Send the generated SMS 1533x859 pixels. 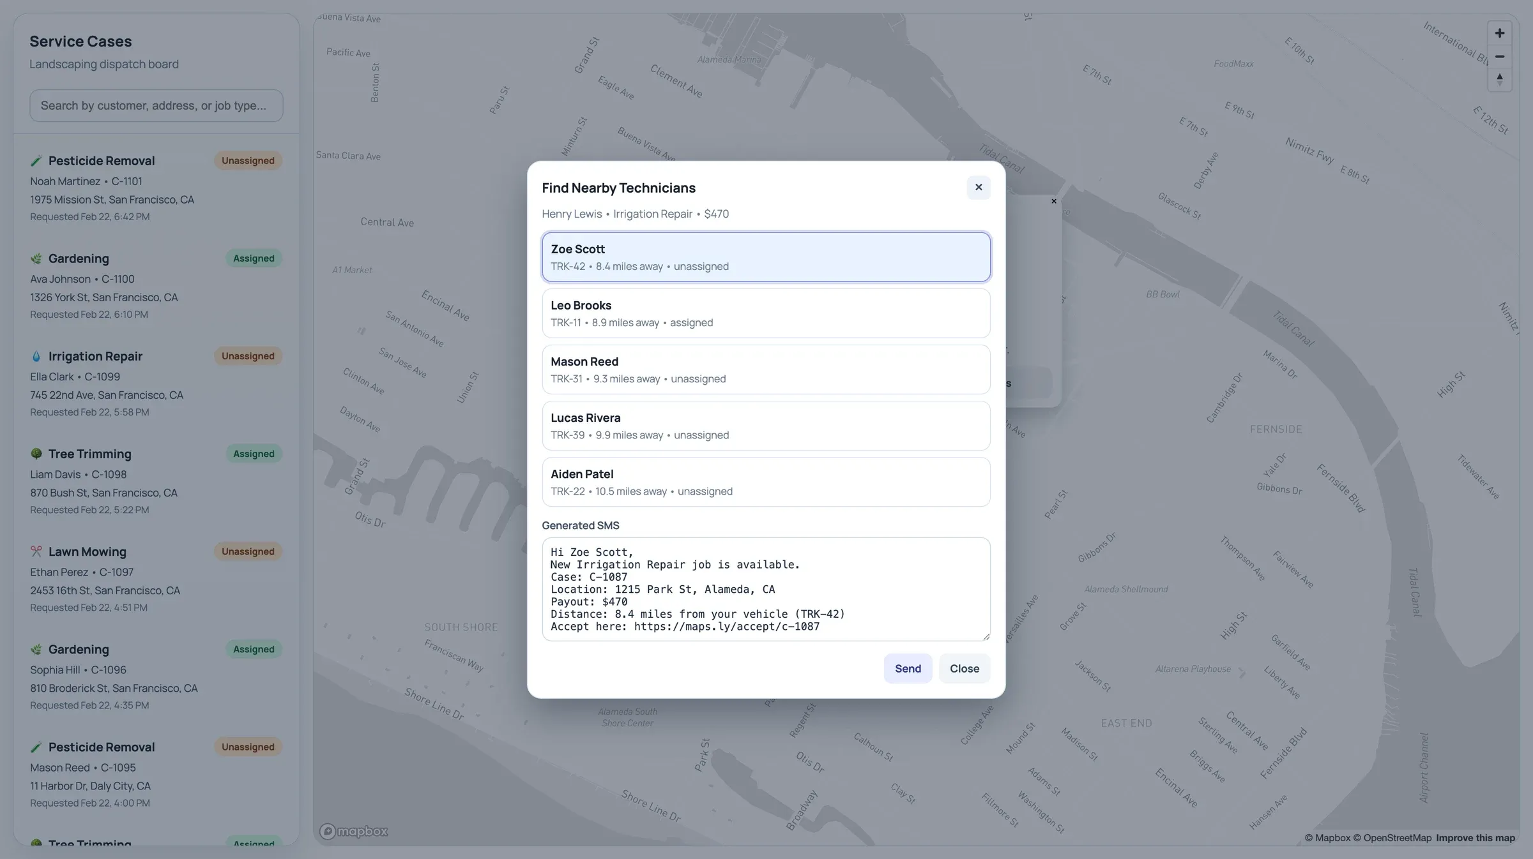coord(908,668)
